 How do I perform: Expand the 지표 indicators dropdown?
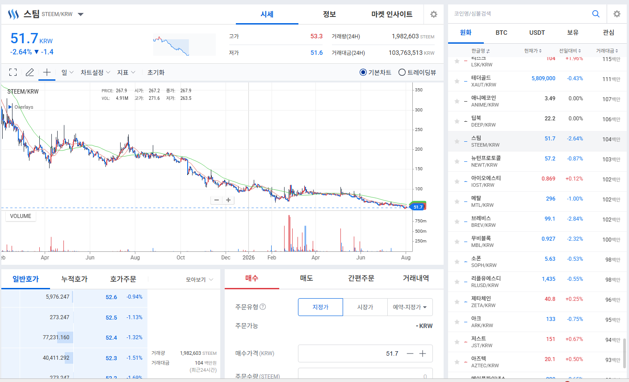[x=126, y=72]
